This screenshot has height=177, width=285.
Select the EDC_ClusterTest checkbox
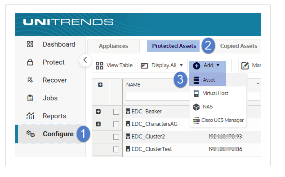(x=116, y=150)
